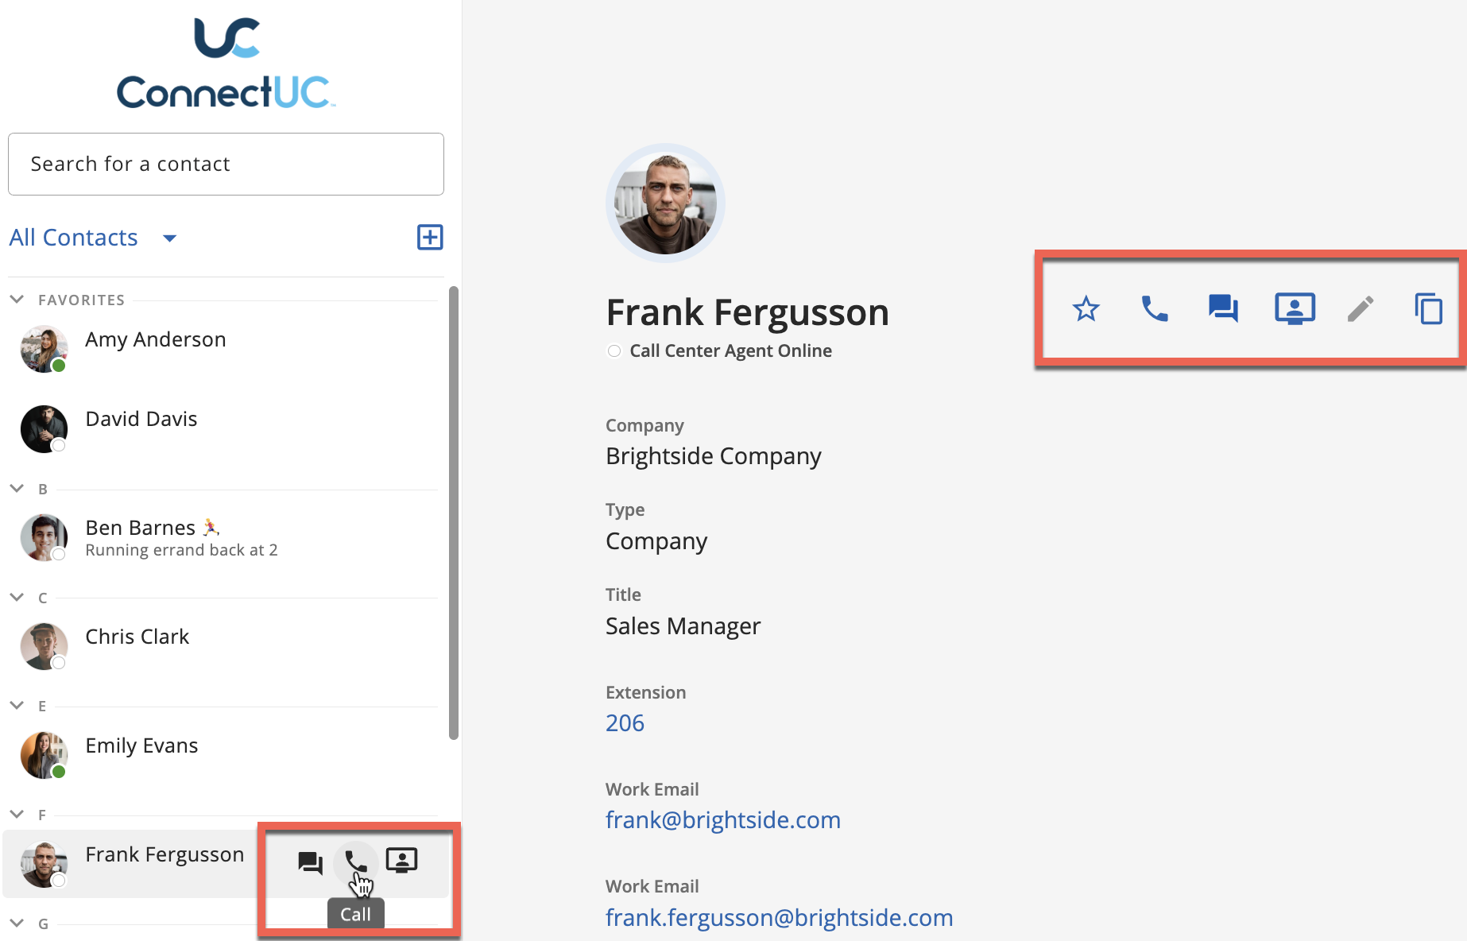The height and width of the screenshot is (941, 1467).
Task: Collapse the E contacts group
Action: (x=17, y=706)
